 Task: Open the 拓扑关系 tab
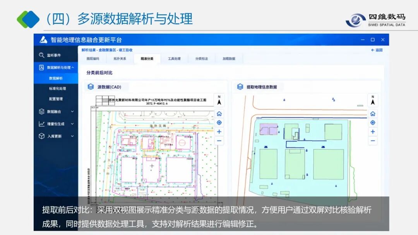(120, 58)
